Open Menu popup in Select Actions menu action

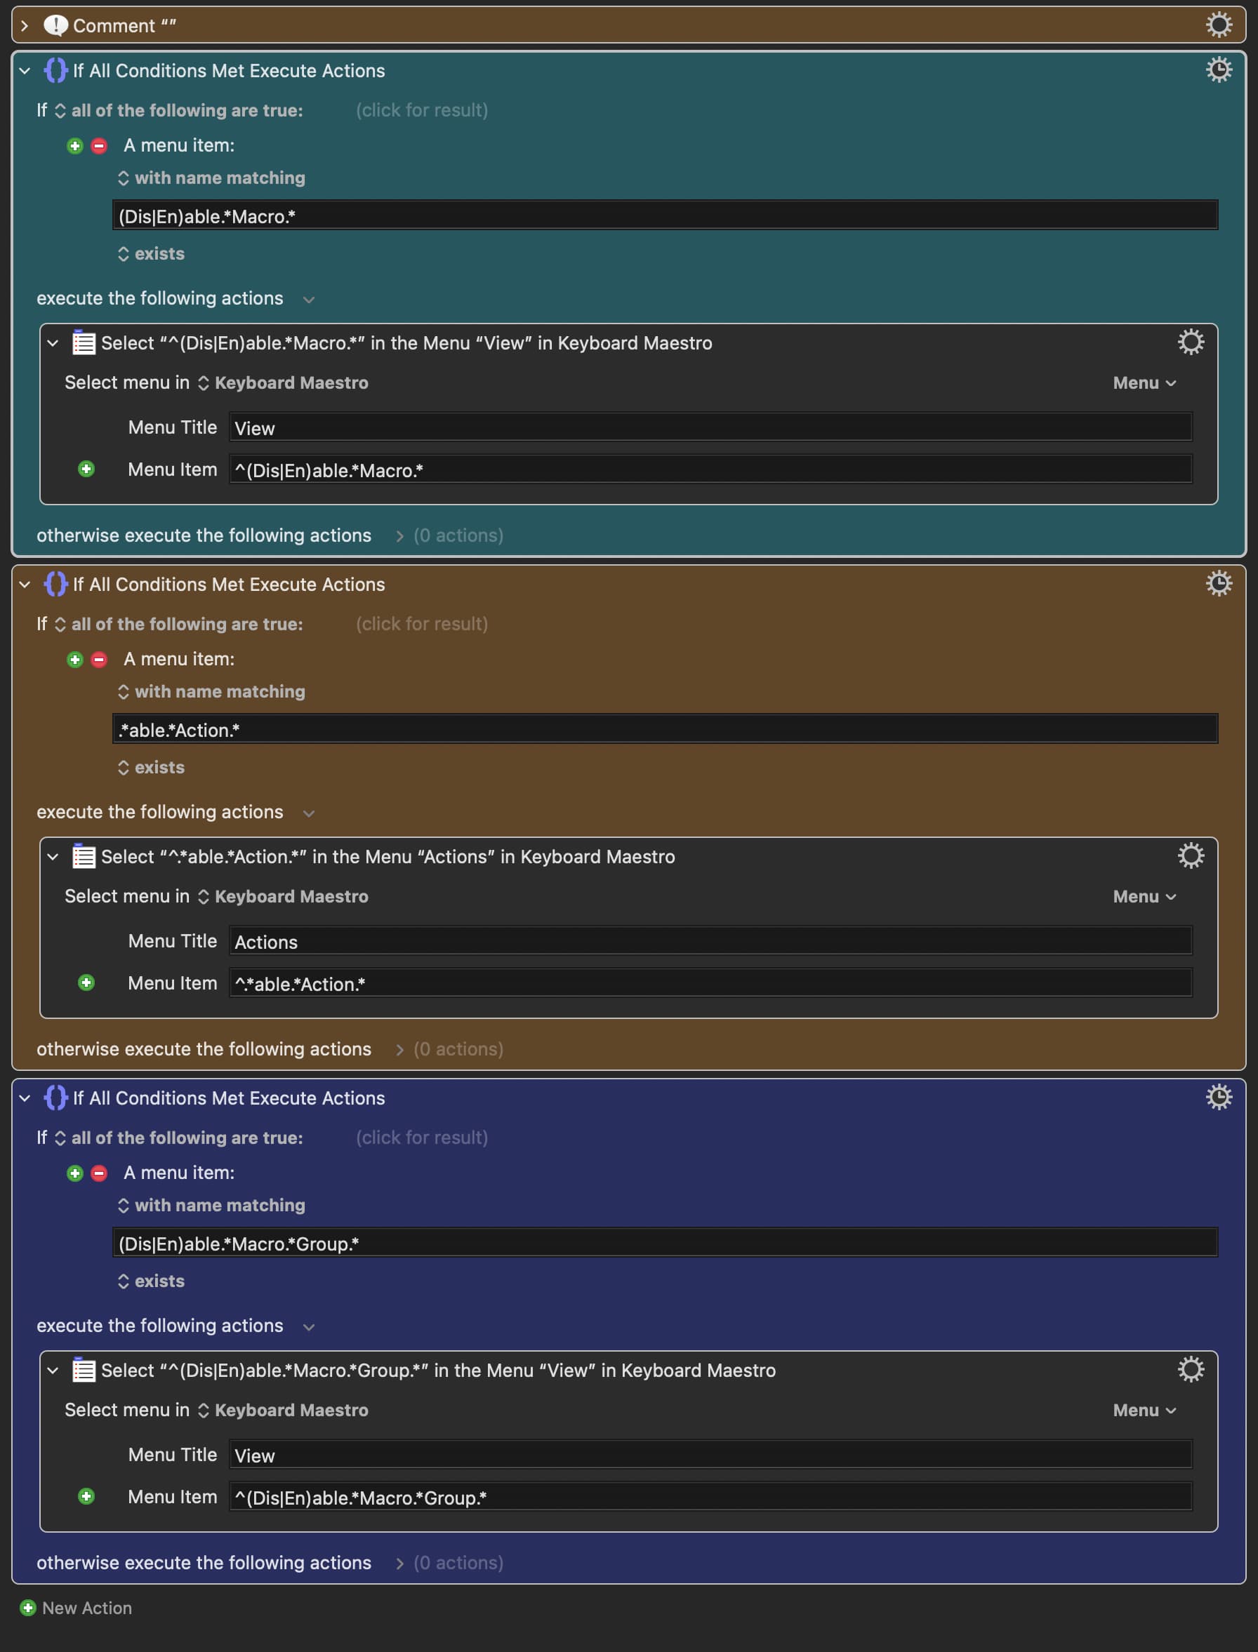(1144, 897)
